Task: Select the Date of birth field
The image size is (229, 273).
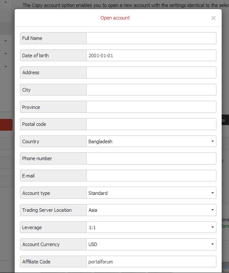Action: (151, 56)
